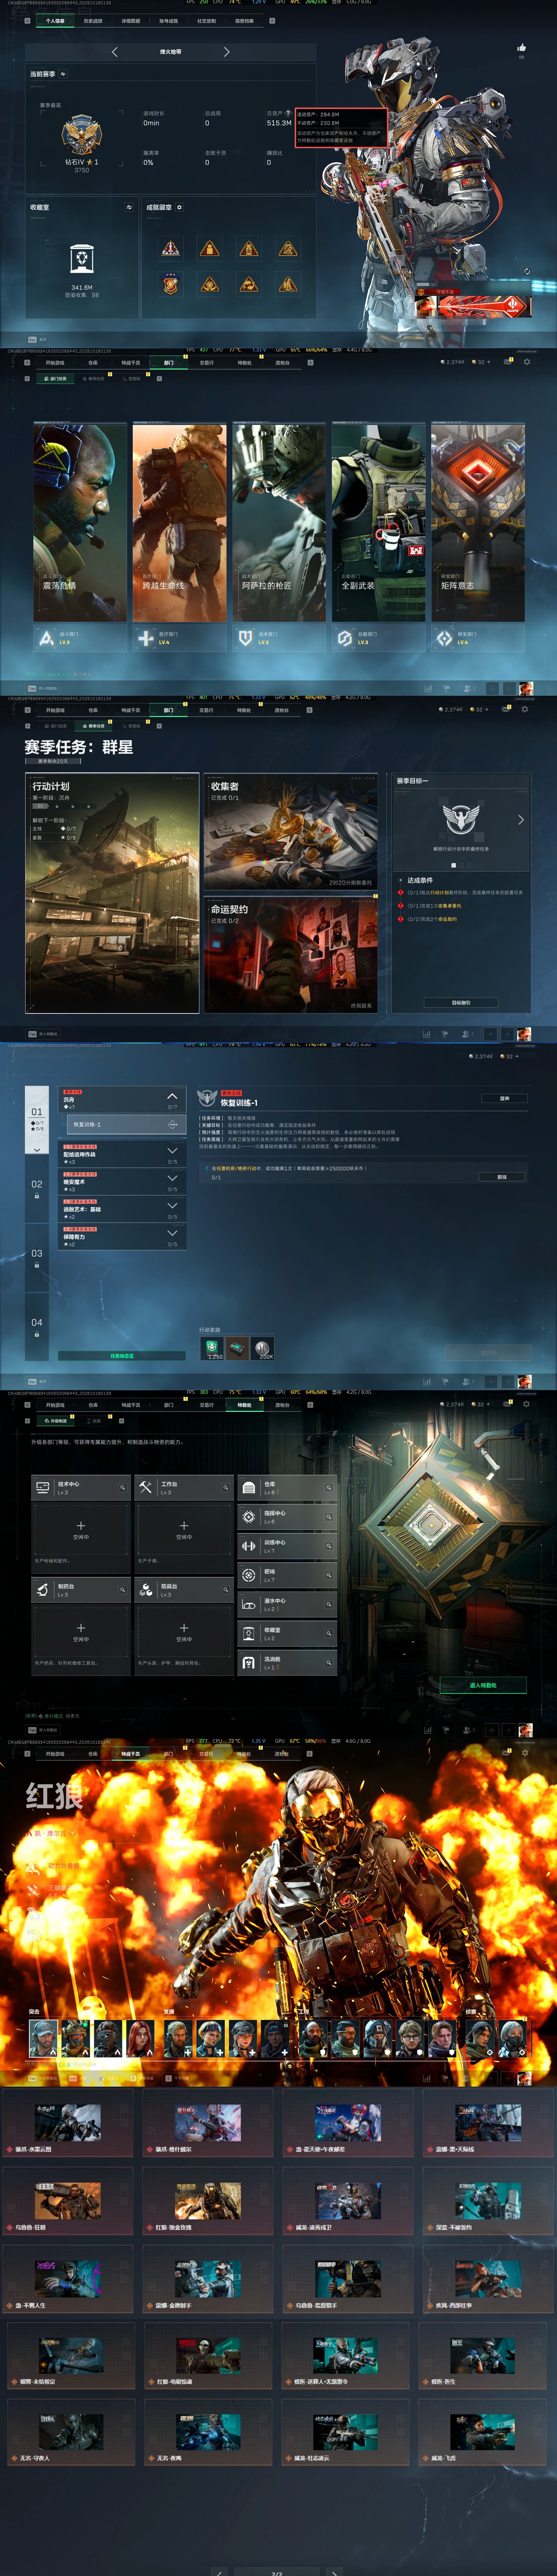Switch to the 历史战绩 profile tab

(x=93, y=21)
